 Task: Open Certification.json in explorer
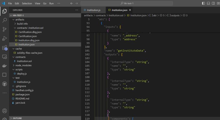click(45, 36)
